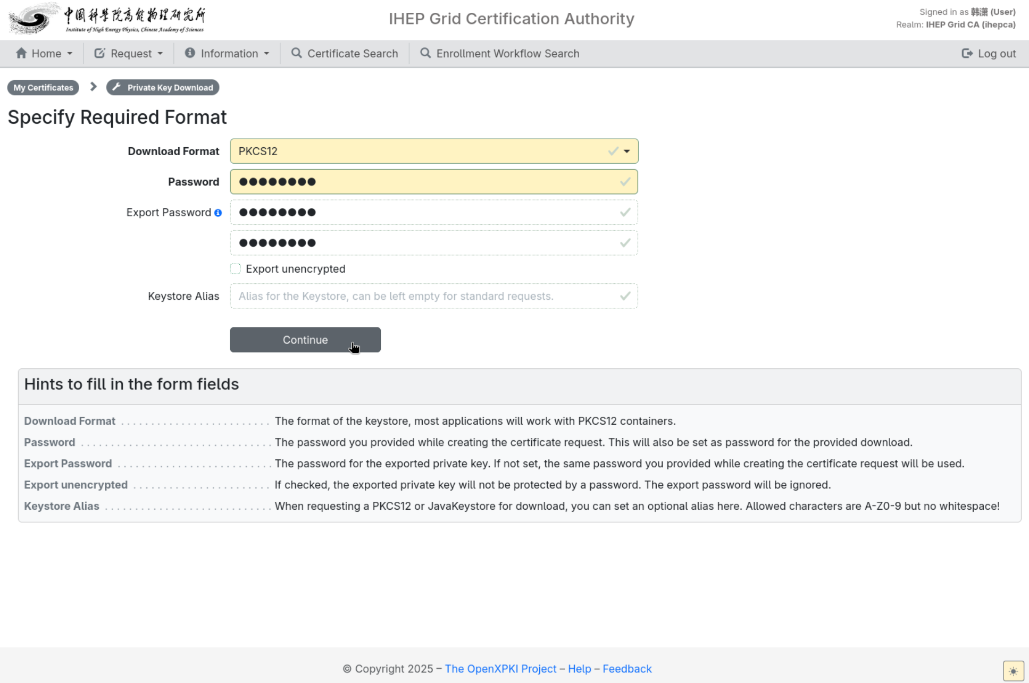This screenshot has height=683, width=1029.
Task: Click the IHEP institute logo
Action: tap(107, 19)
